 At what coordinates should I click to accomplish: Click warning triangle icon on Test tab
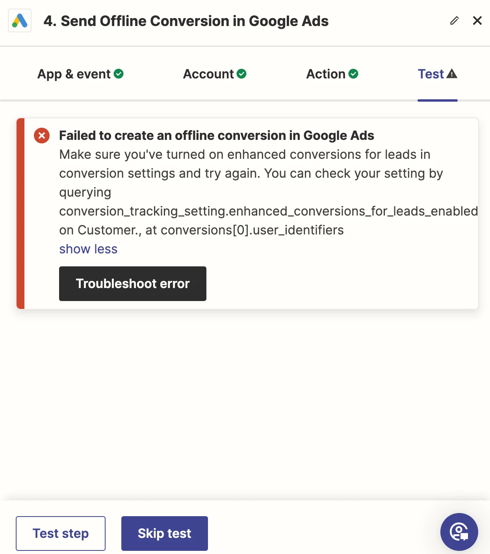(452, 74)
